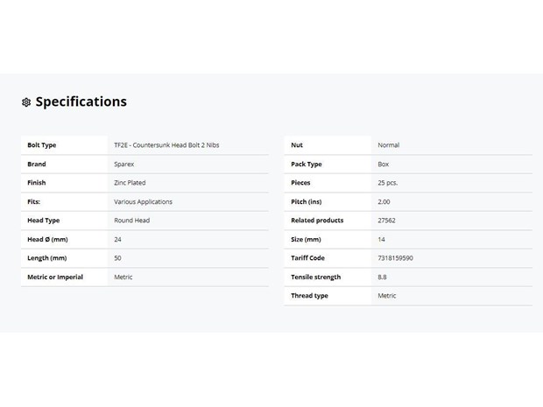543x407 pixels.
Task: Select the Tariff Code 7318159590
Action: [395, 258]
